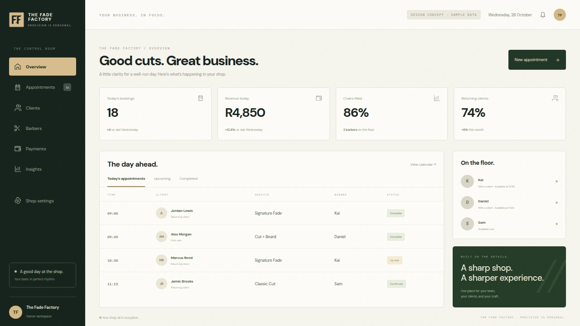Select the Today's appointments tab
This screenshot has height=326, width=580.
point(126,178)
